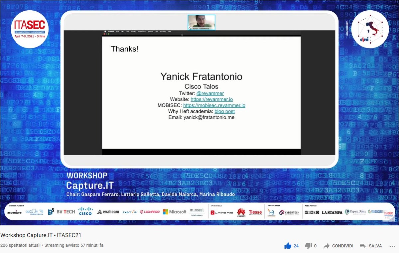Click the "Cisco Talos" text on slide
Screen dimensions: 399x253
pos(201,87)
